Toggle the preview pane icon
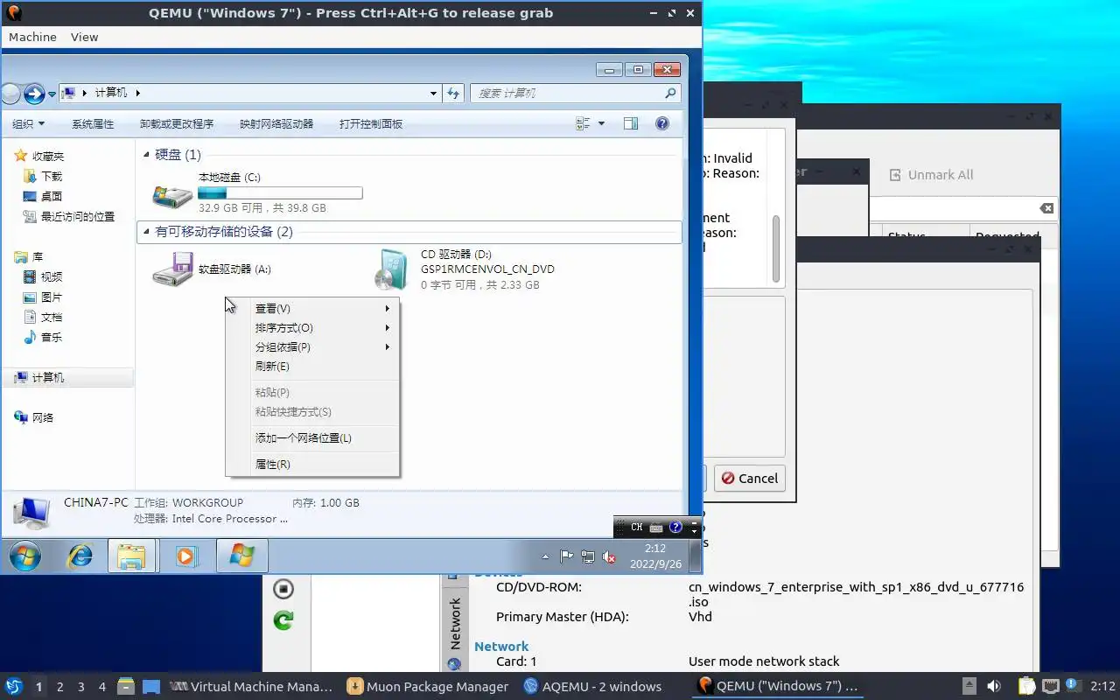This screenshot has height=700, width=1120. (x=631, y=124)
